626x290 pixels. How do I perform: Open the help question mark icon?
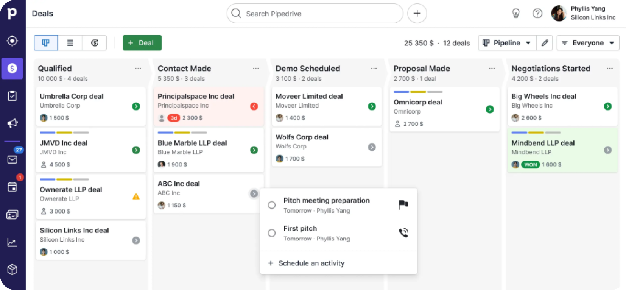[537, 14]
